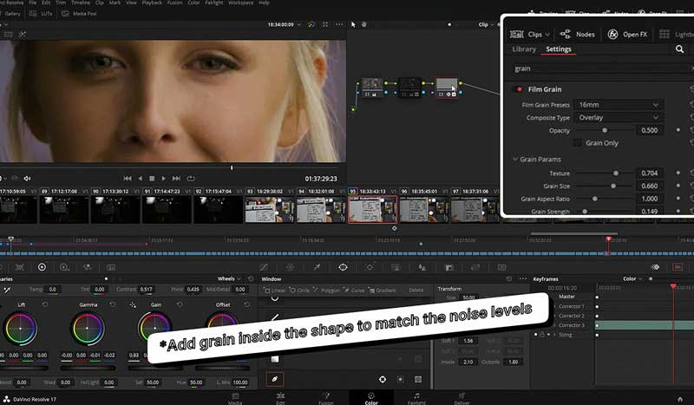
Task: Select the hand pan tool in node editor
Action: [363, 24]
